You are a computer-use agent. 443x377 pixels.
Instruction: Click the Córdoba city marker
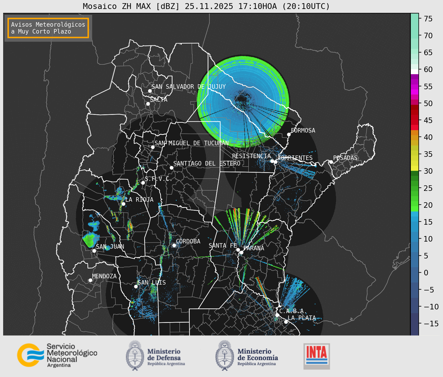174,245
